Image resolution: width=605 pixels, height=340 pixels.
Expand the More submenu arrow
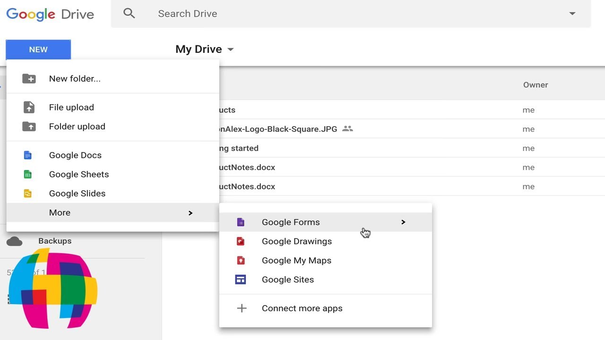(190, 213)
